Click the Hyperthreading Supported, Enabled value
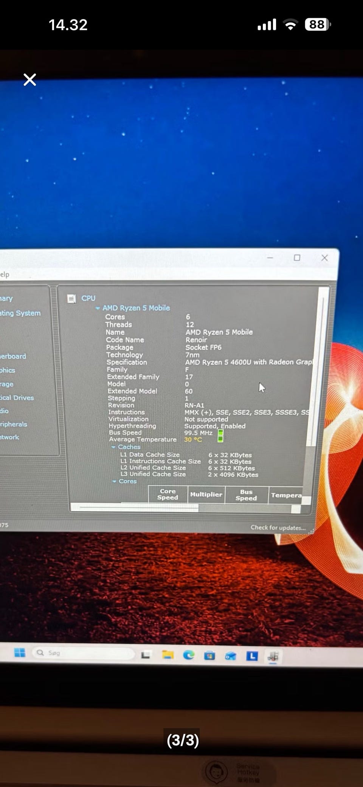Screen dimensions: 363x787 215,426
